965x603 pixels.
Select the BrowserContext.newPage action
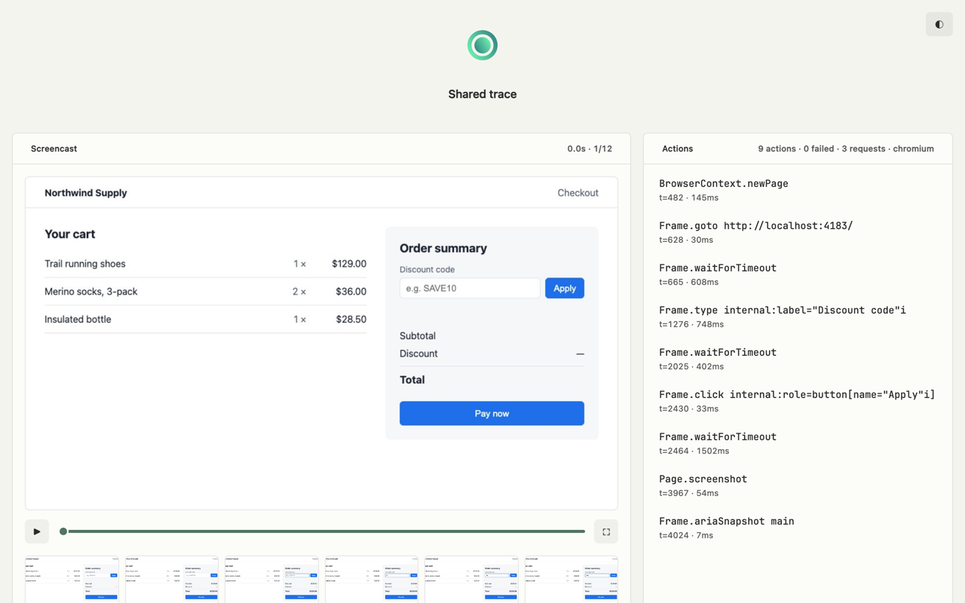[x=798, y=190]
